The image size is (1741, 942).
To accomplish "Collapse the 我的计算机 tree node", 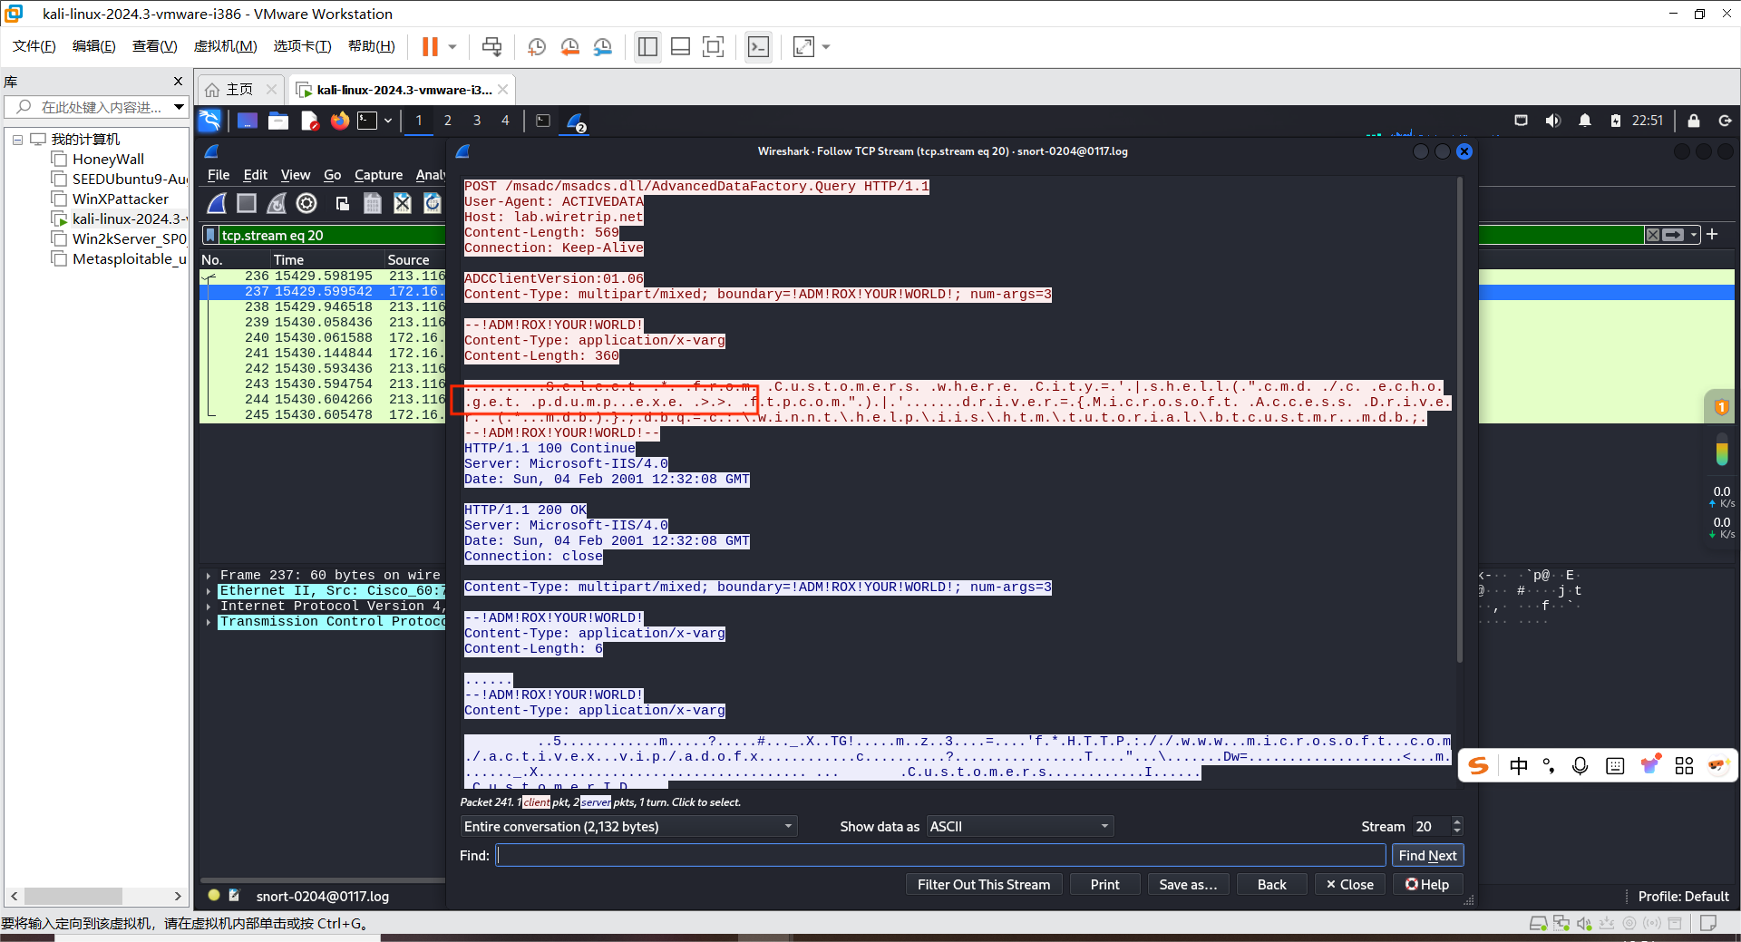I will tap(17, 140).
